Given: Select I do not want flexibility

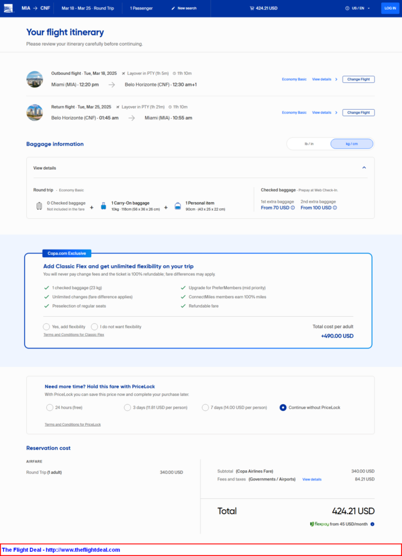Looking at the screenshot, I should tap(94, 326).
